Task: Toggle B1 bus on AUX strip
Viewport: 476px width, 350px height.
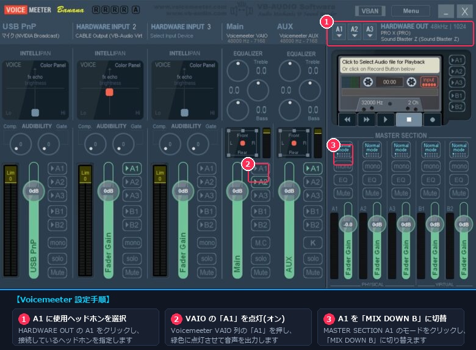Action: [x=312, y=211]
